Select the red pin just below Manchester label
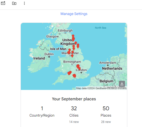The width and height of the screenshot is (142, 127). pos(72,56)
